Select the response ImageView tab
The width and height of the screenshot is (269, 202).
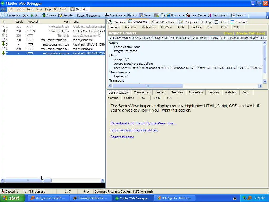(x=196, y=92)
